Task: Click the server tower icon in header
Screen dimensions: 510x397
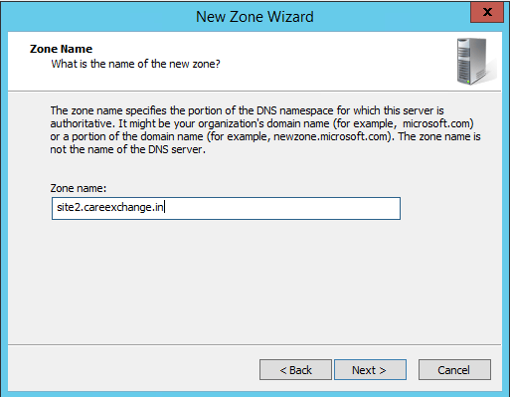Action: [472, 62]
